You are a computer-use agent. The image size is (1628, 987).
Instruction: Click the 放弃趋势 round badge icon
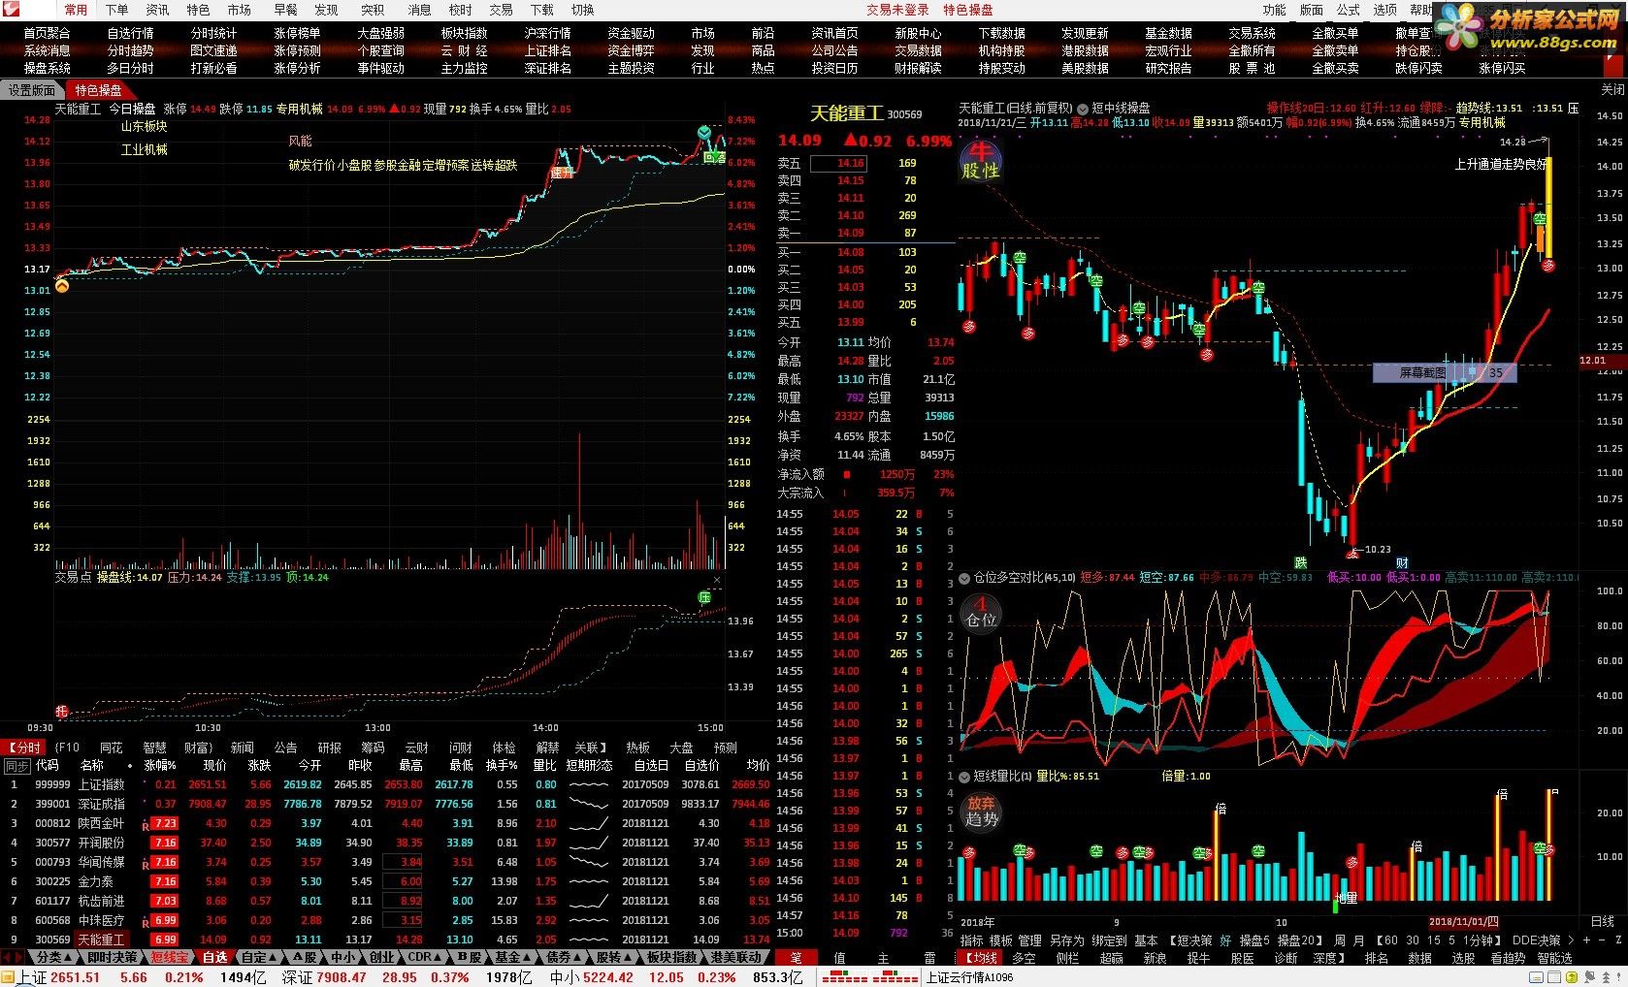(x=980, y=812)
